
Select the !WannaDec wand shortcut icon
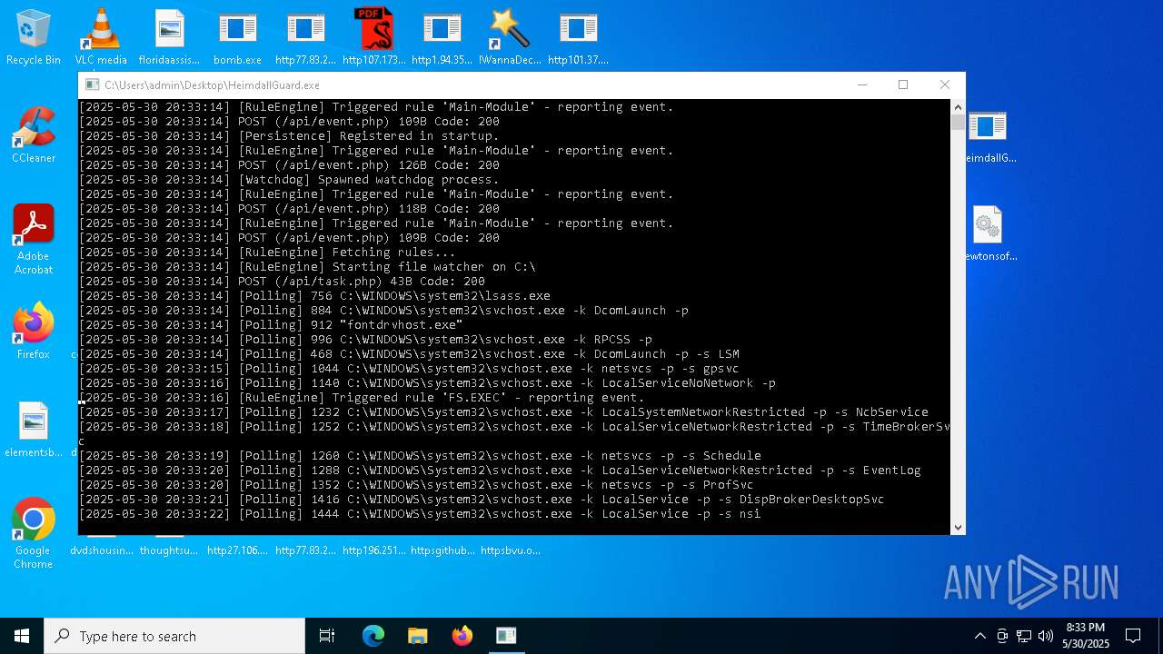pos(510,37)
